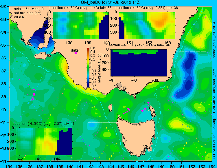217x168 pixels.
Task: Click the King Island shape in Bass Strait
Action: point(110,108)
